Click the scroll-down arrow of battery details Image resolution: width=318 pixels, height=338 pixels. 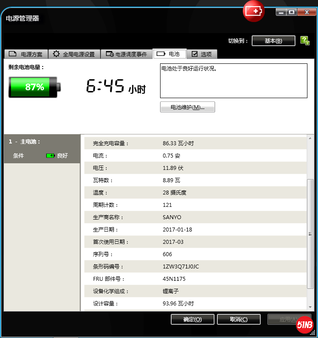(310, 307)
